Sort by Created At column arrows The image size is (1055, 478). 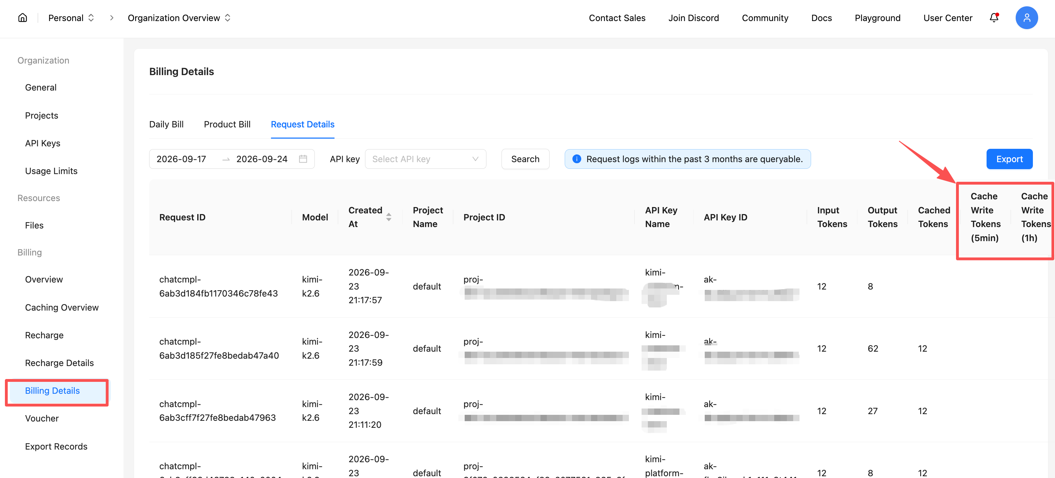(x=388, y=217)
